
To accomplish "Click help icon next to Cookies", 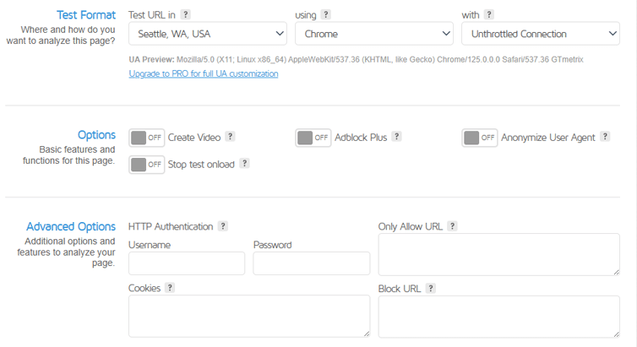I will 170,288.
